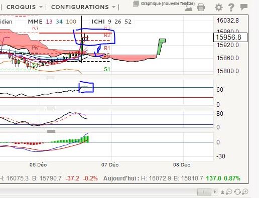Expand the Configurations dropdown arrow
259x198 pixels.
113,7
